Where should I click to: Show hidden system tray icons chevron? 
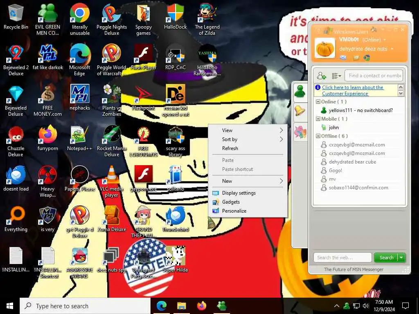tap(337, 306)
